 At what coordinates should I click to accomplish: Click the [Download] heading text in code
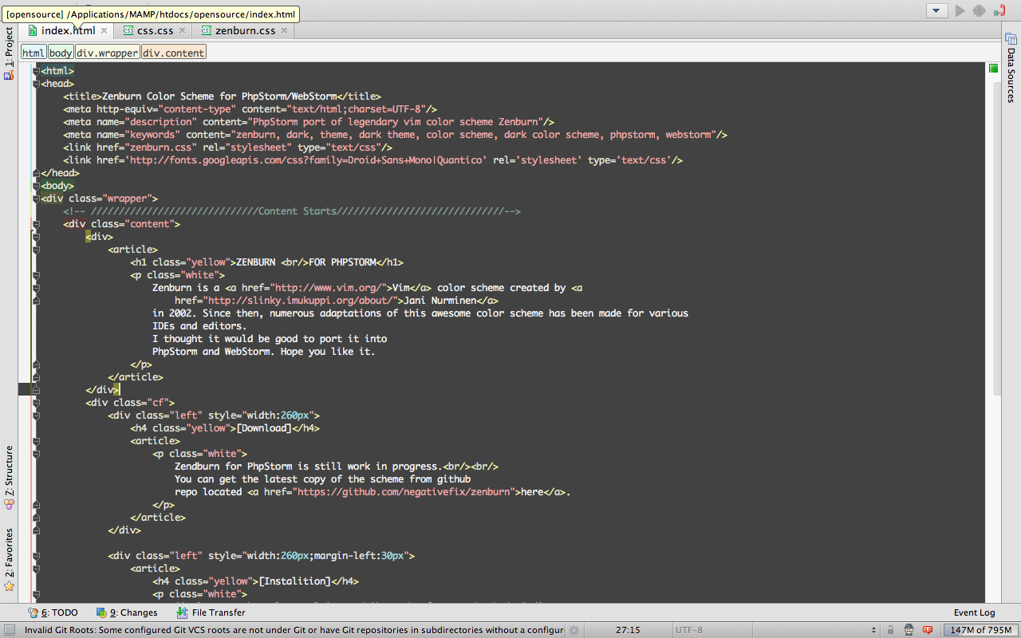coord(264,428)
